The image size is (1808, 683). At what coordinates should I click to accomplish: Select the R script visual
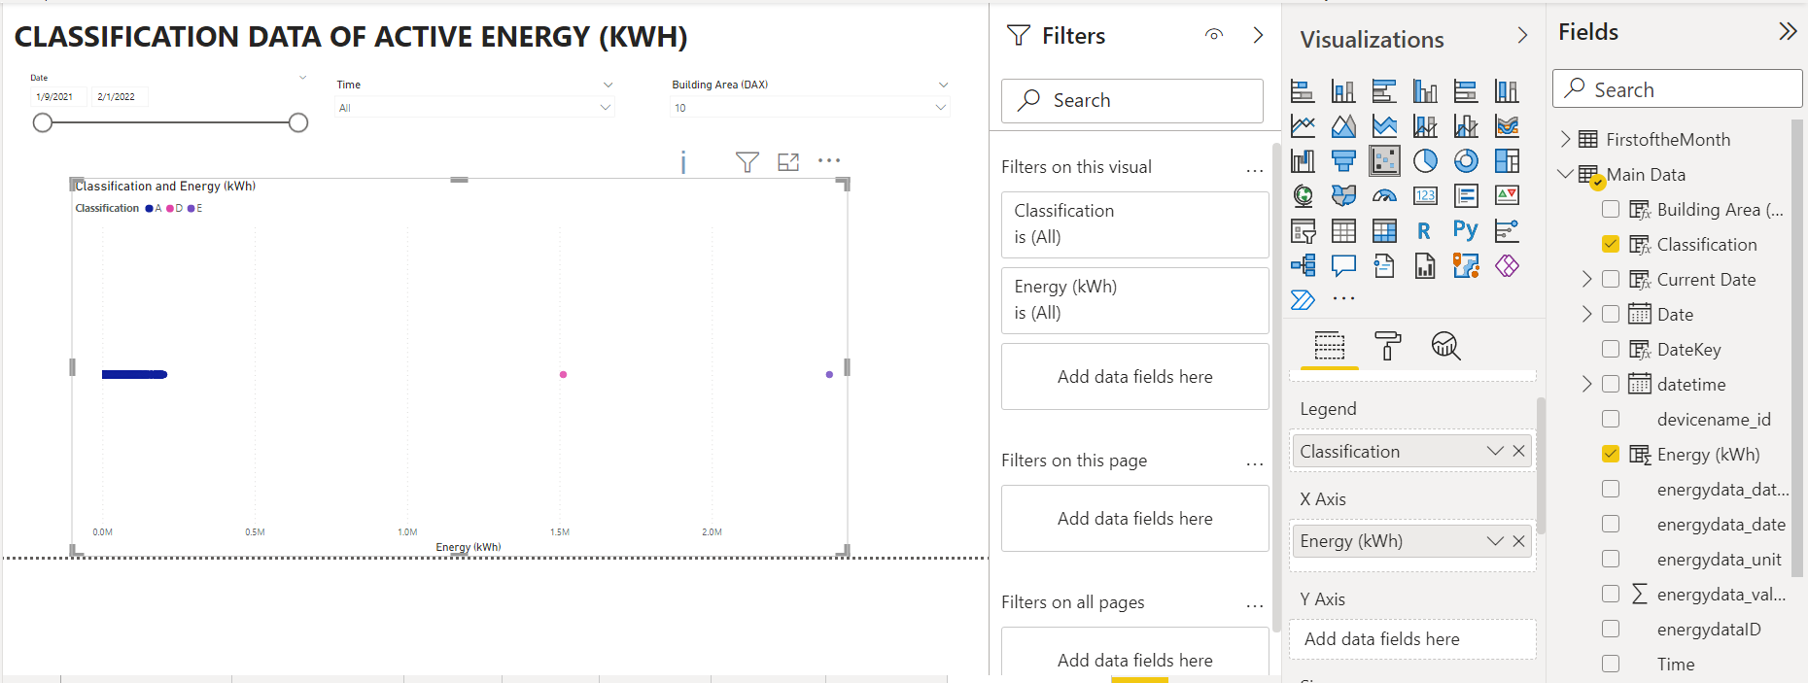[1425, 231]
